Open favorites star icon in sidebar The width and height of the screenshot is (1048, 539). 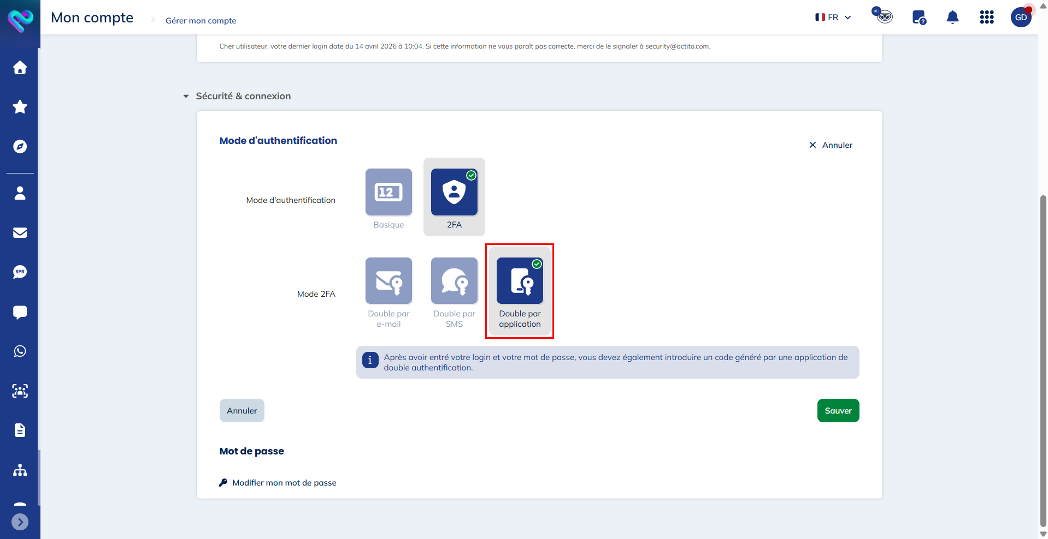(x=20, y=107)
